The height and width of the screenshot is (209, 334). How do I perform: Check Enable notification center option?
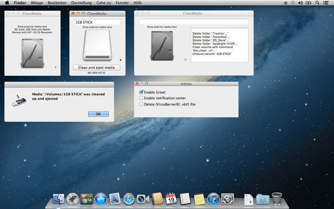point(141,98)
